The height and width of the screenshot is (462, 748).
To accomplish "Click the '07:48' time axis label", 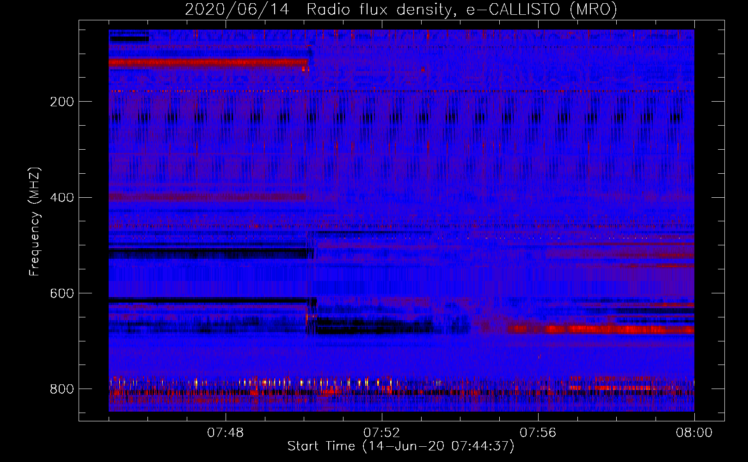I will [226, 433].
